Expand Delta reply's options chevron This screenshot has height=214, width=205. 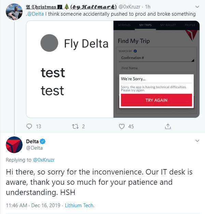[197, 141]
